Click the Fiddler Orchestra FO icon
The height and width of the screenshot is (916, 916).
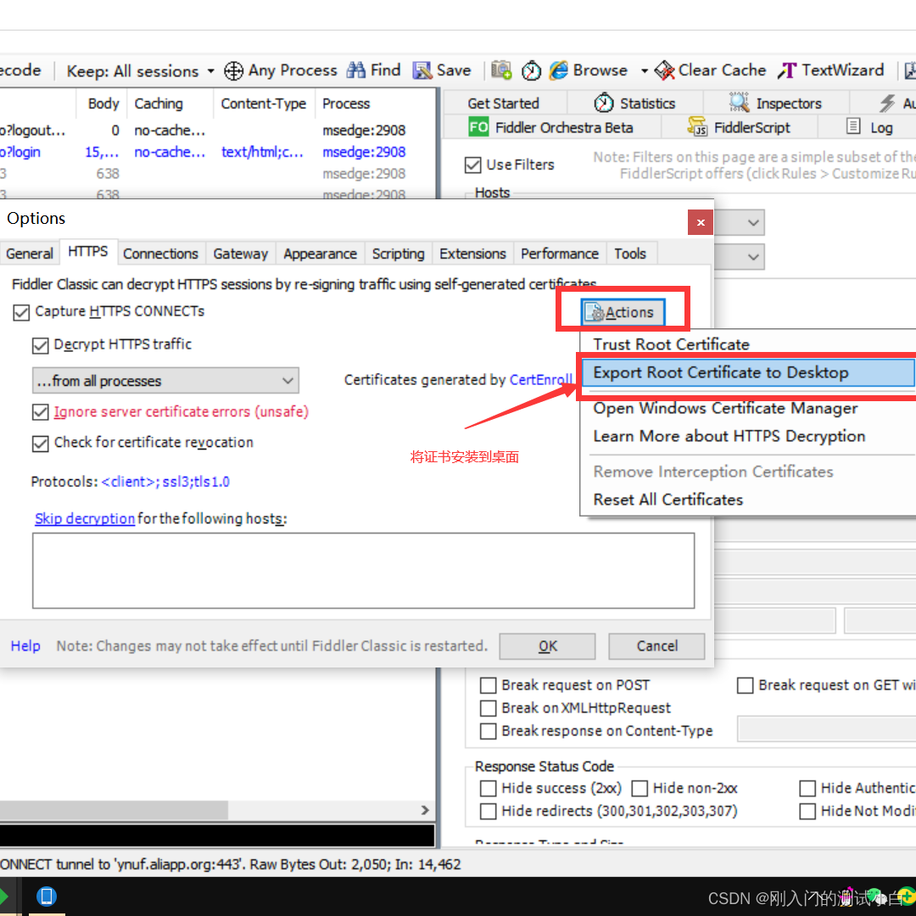click(x=478, y=126)
